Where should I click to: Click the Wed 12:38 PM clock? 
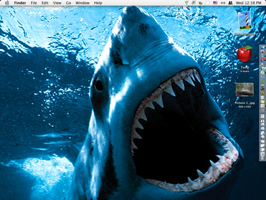[x=249, y=3]
